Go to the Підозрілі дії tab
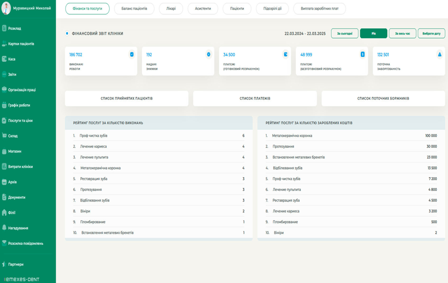Screen dimensions: 448x283 point(272,9)
